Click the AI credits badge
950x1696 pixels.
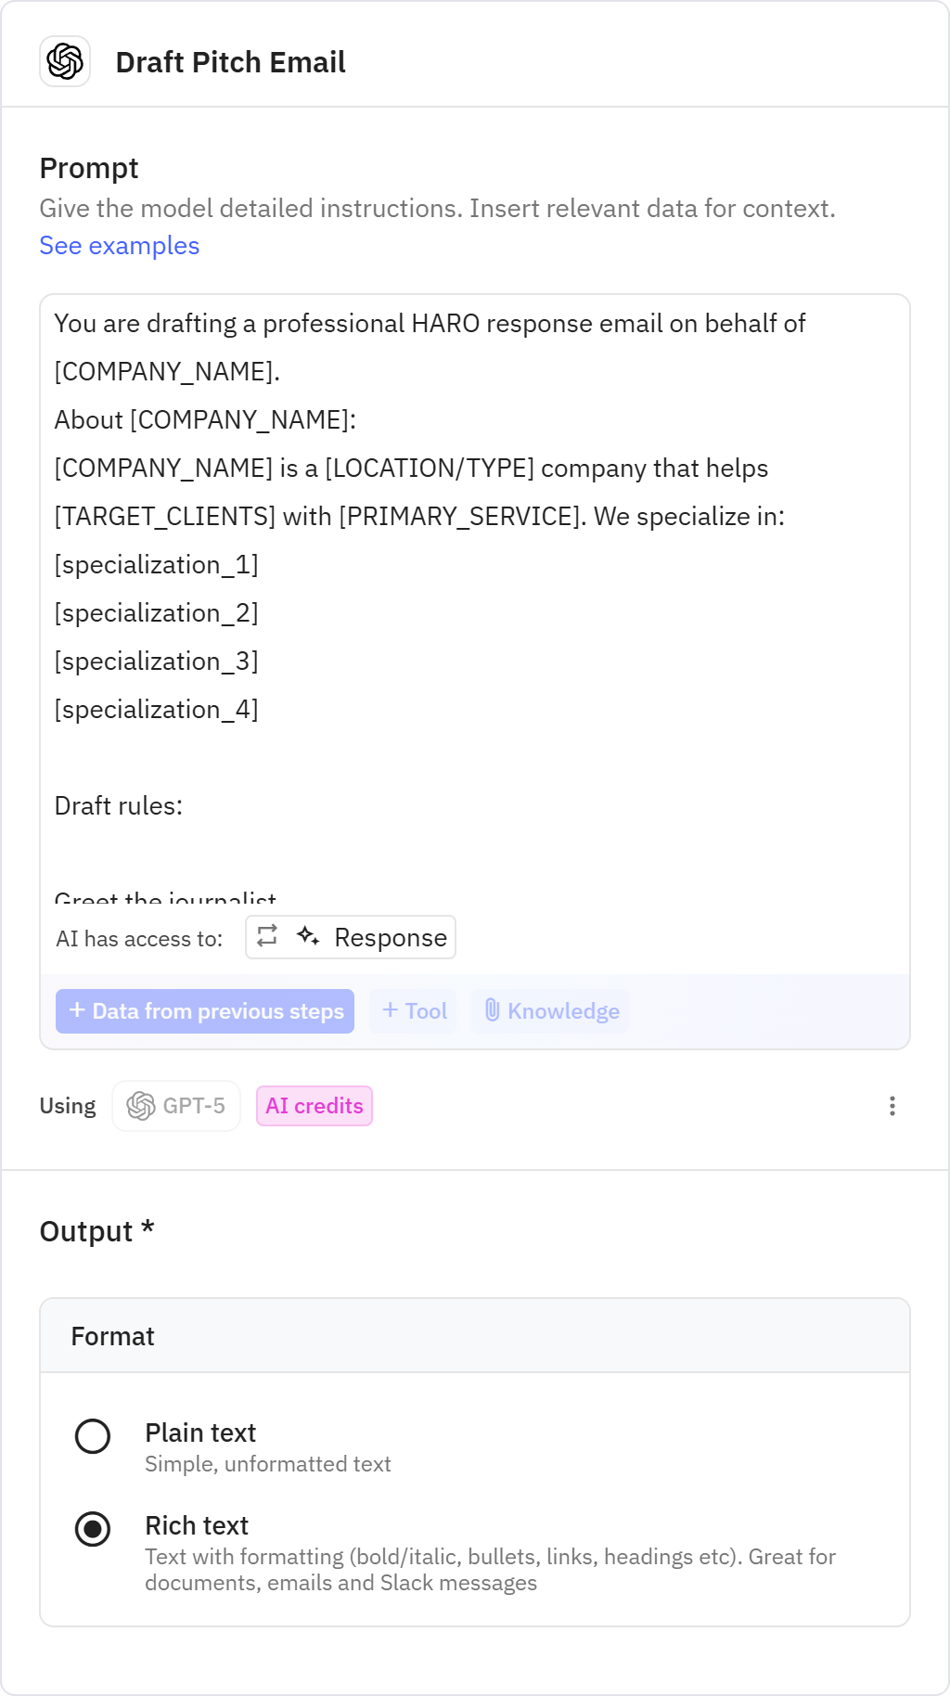point(314,1105)
